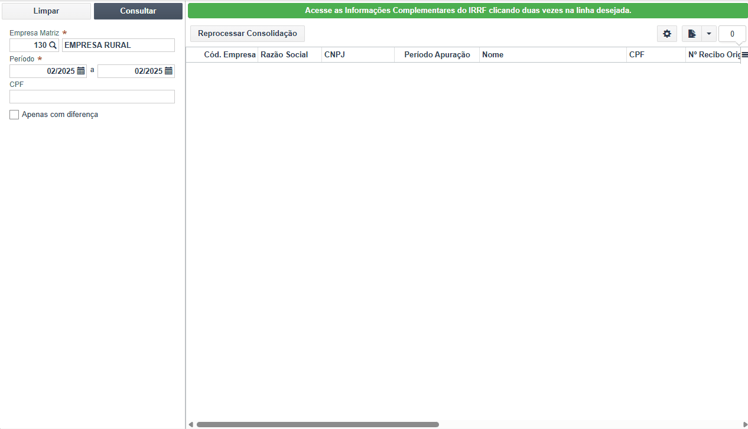Expand the export options dropdown arrow
748x429 pixels.
(x=709, y=34)
